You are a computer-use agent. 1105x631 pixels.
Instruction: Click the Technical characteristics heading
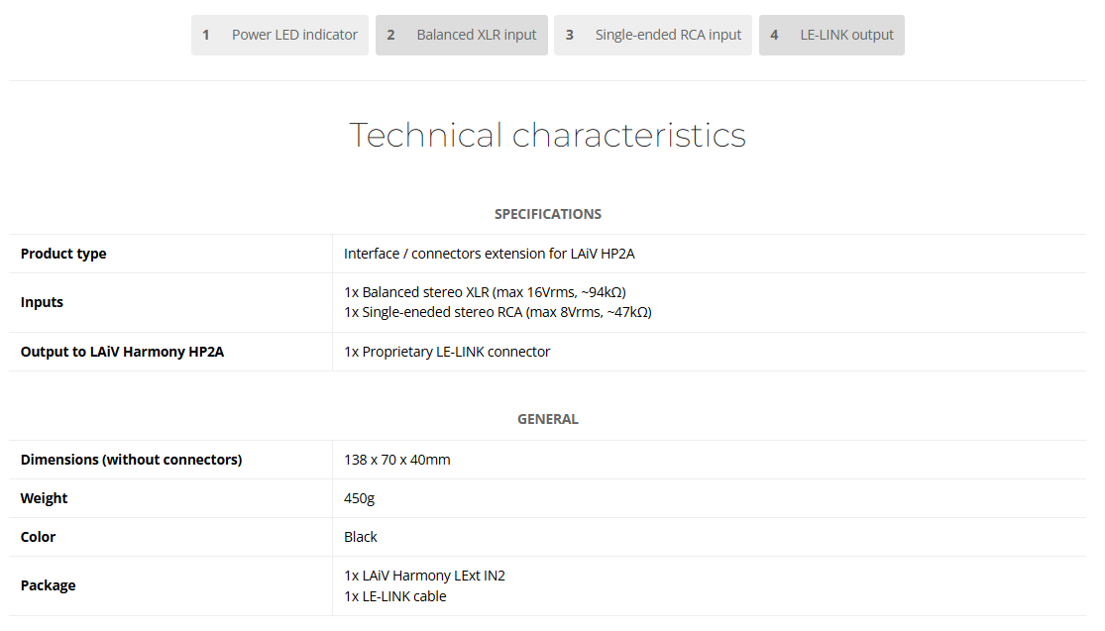(x=548, y=135)
